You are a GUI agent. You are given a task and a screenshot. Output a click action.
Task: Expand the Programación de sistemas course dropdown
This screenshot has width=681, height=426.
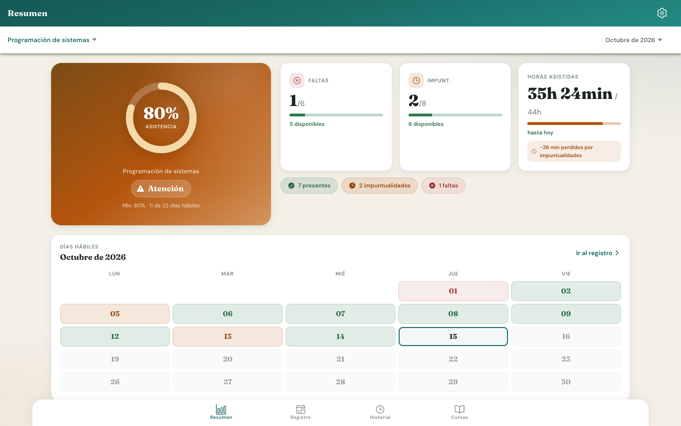point(52,40)
